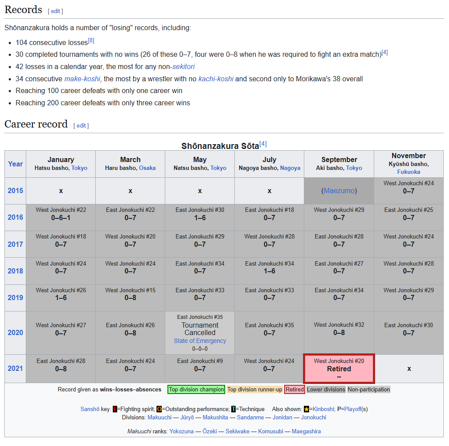Open the Makushita division link
The width and height of the screenshot is (449, 446).
tap(216, 418)
